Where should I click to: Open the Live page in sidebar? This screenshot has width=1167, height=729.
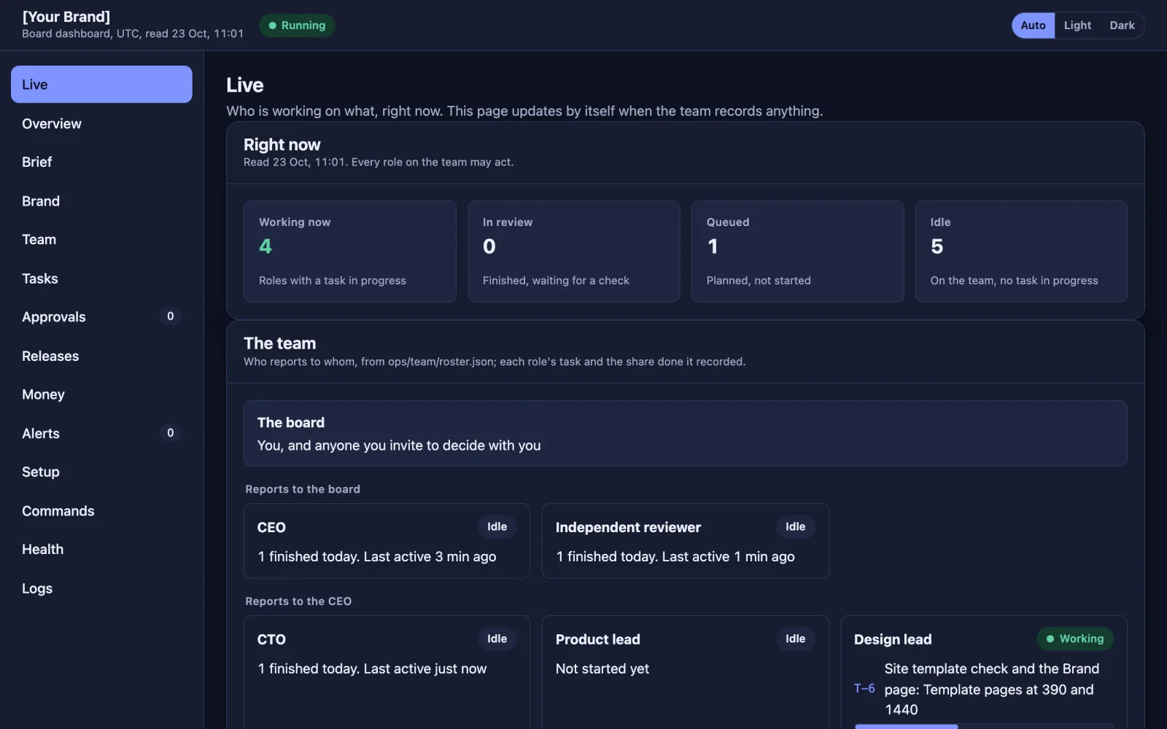point(101,85)
